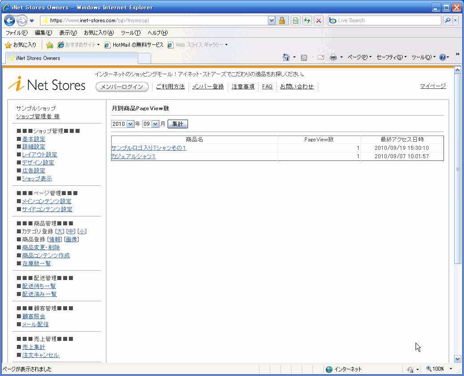Click the Help question mark icon
This screenshot has height=376, width=464.
click(442, 57)
